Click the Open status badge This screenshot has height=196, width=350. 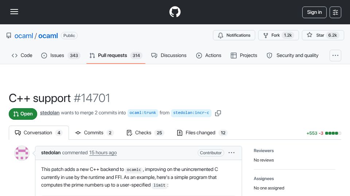click(x=23, y=114)
